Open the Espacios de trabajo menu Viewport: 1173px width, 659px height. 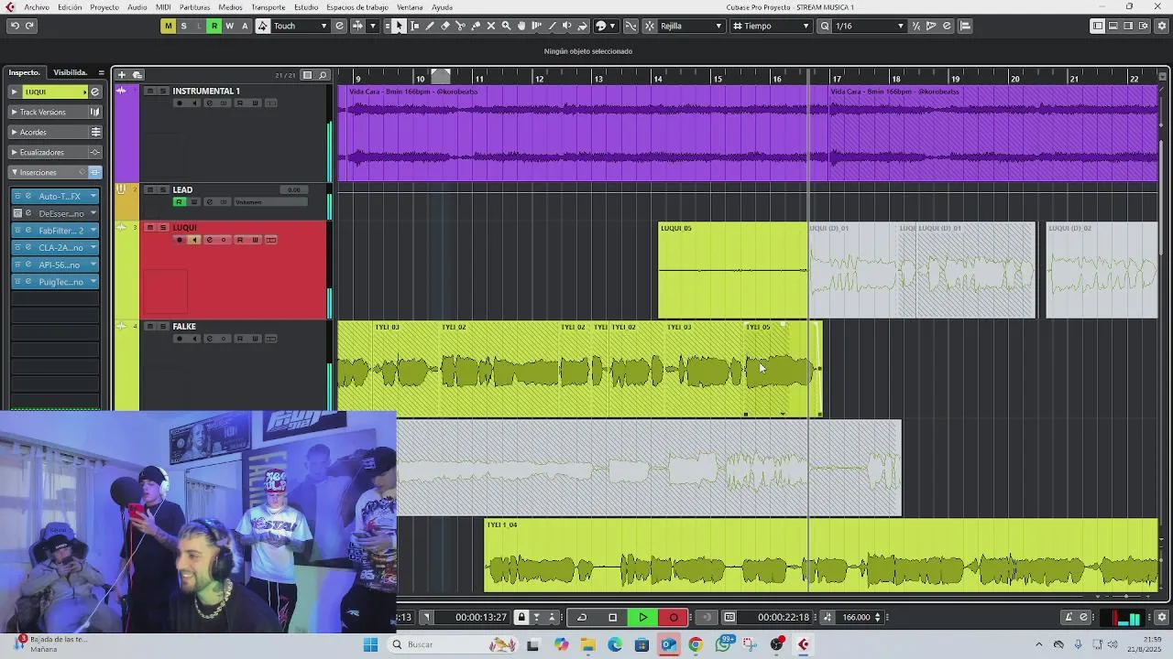357,7
